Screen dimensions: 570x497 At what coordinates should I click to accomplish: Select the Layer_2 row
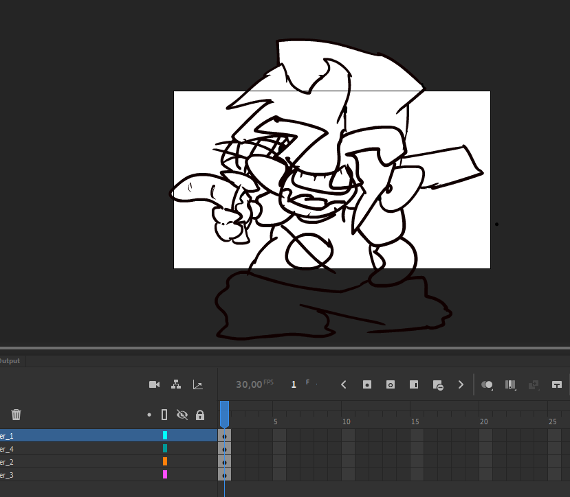pos(109,462)
